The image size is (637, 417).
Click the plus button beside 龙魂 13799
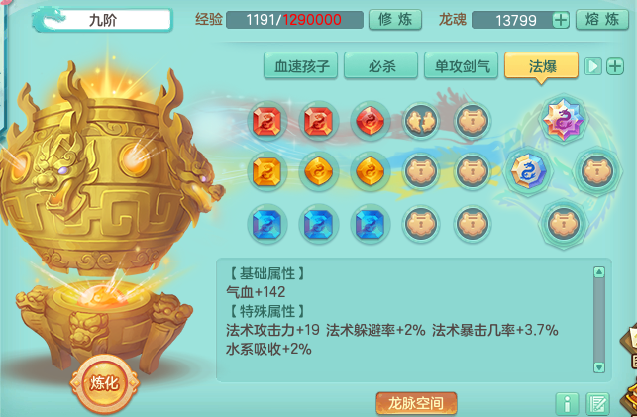561,20
